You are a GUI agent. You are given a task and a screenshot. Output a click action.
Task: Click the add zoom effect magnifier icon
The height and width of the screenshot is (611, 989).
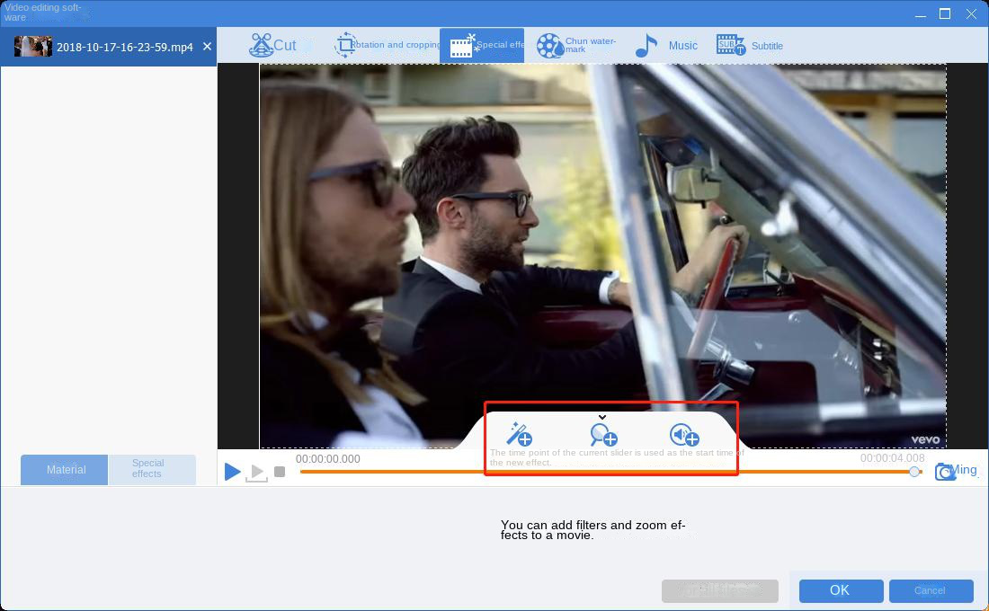602,434
